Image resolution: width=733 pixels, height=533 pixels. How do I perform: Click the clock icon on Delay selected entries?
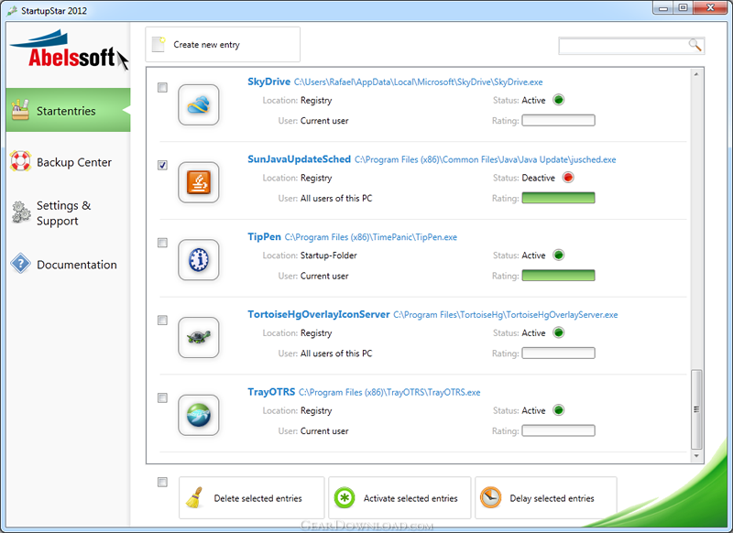tap(490, 497)
